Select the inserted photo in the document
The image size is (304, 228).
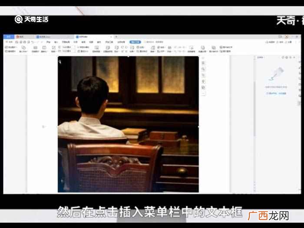[x=128, y=124]
